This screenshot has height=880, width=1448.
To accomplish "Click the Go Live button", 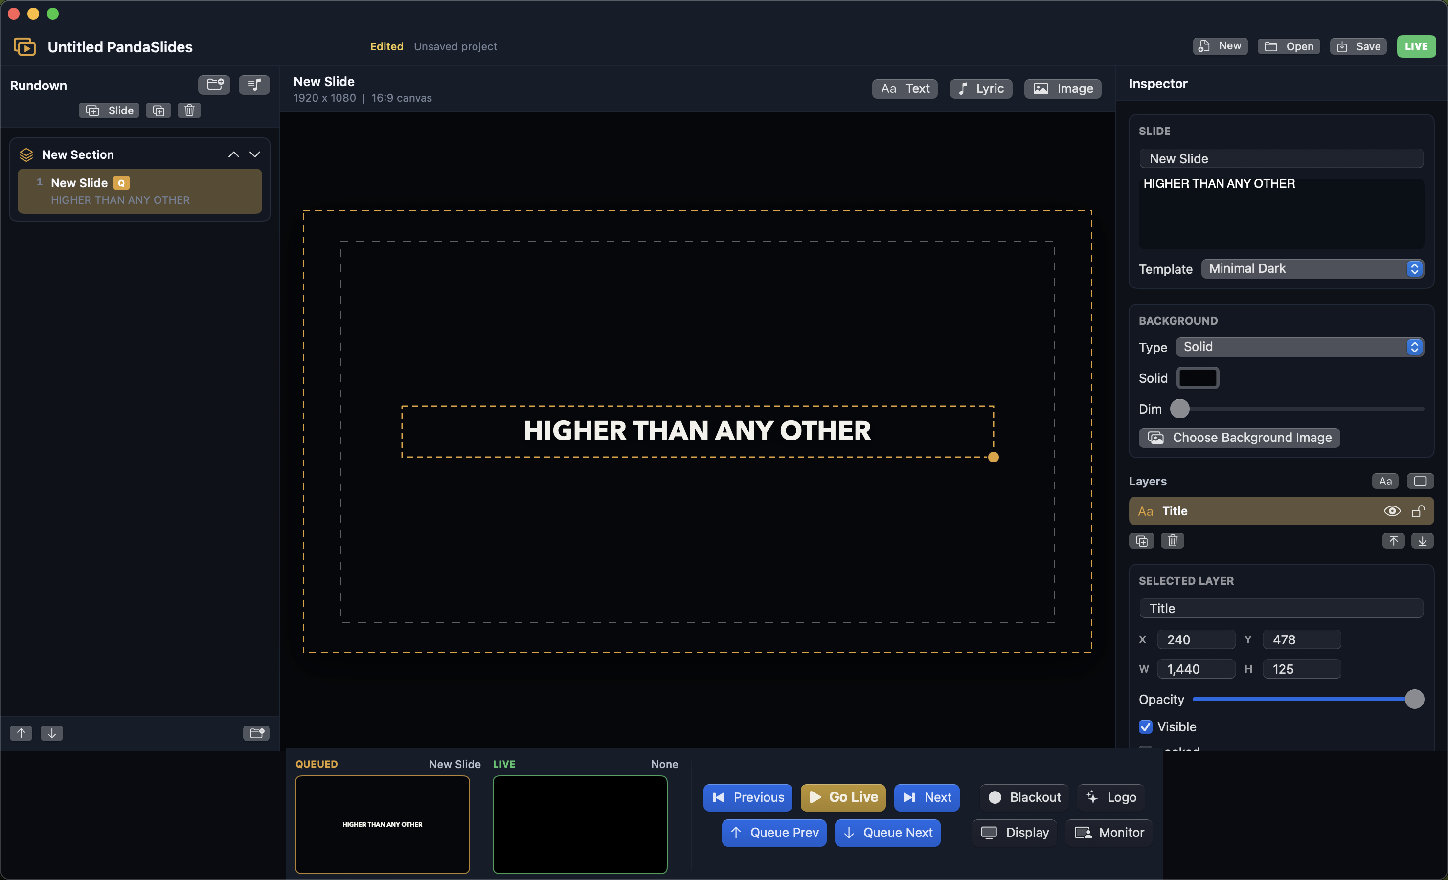I will [843, 797].
